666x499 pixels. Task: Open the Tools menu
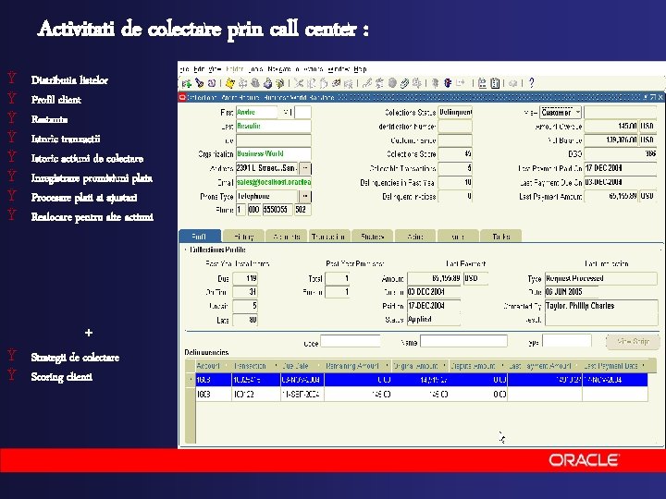(255, 68)
